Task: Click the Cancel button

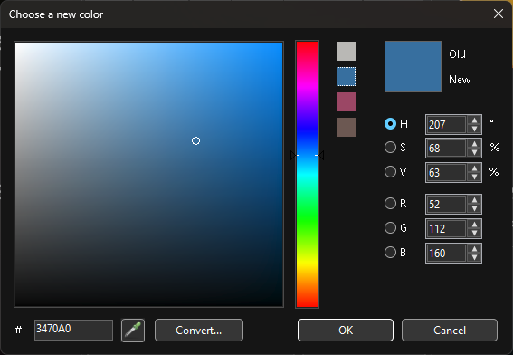Action: tap(450, 331)
